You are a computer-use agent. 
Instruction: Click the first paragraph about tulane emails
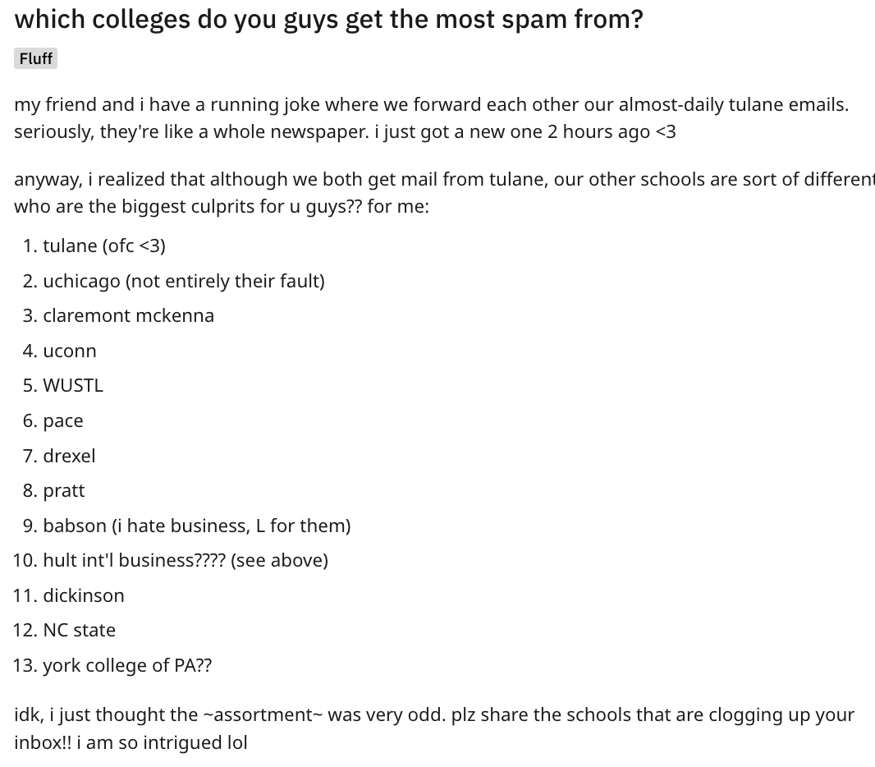pos(432,117)
